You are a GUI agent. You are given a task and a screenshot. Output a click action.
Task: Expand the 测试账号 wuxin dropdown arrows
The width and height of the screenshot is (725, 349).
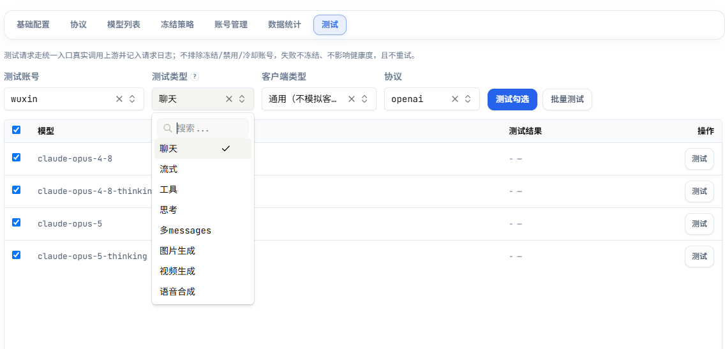click(x=132, y=99)
